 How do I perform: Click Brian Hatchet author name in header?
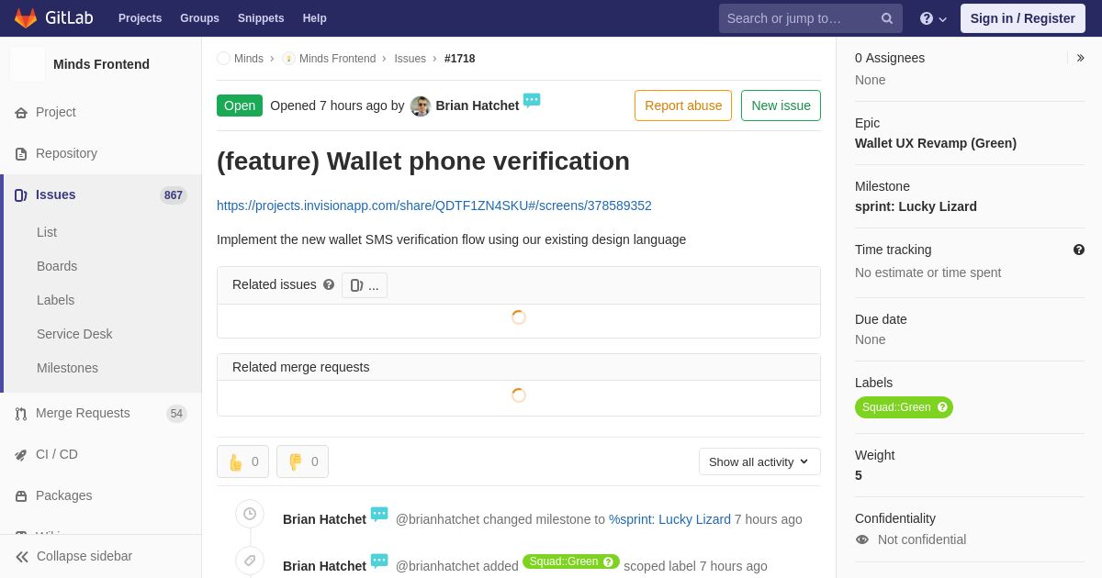[478, 106]
